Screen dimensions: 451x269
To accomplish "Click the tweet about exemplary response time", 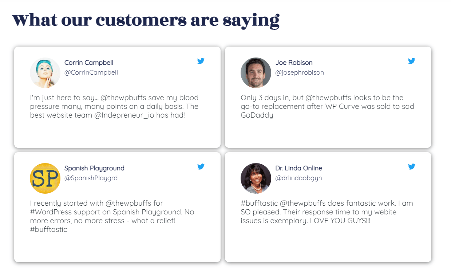I will coord(327,212).
